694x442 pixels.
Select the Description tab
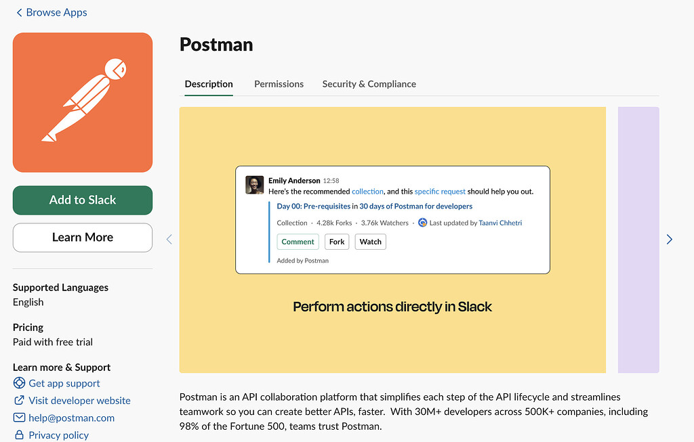(x=208, y=84)
